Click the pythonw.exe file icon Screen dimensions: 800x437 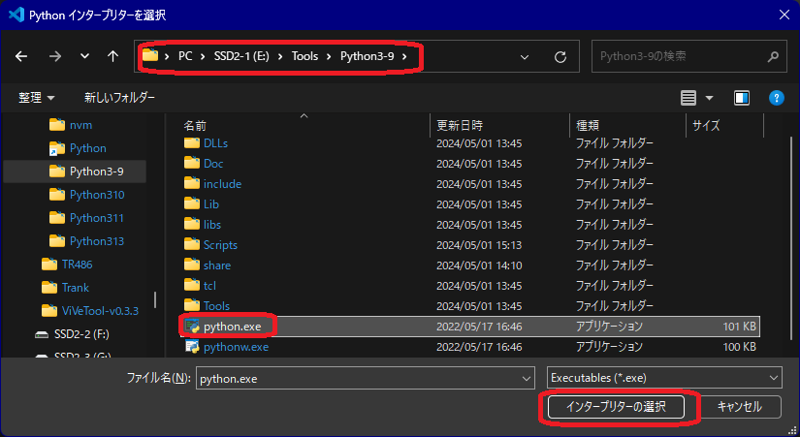tap(192, 347)
